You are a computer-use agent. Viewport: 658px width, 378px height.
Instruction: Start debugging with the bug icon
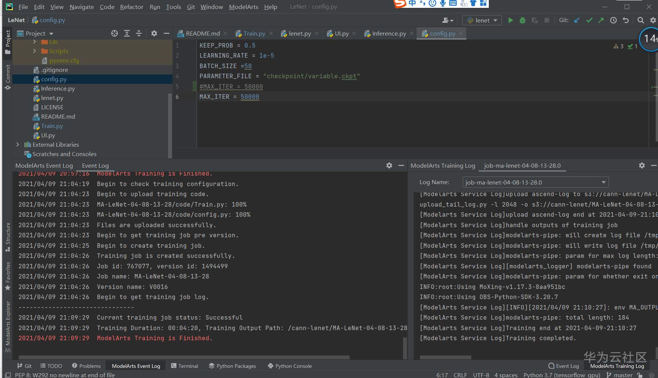523,20
